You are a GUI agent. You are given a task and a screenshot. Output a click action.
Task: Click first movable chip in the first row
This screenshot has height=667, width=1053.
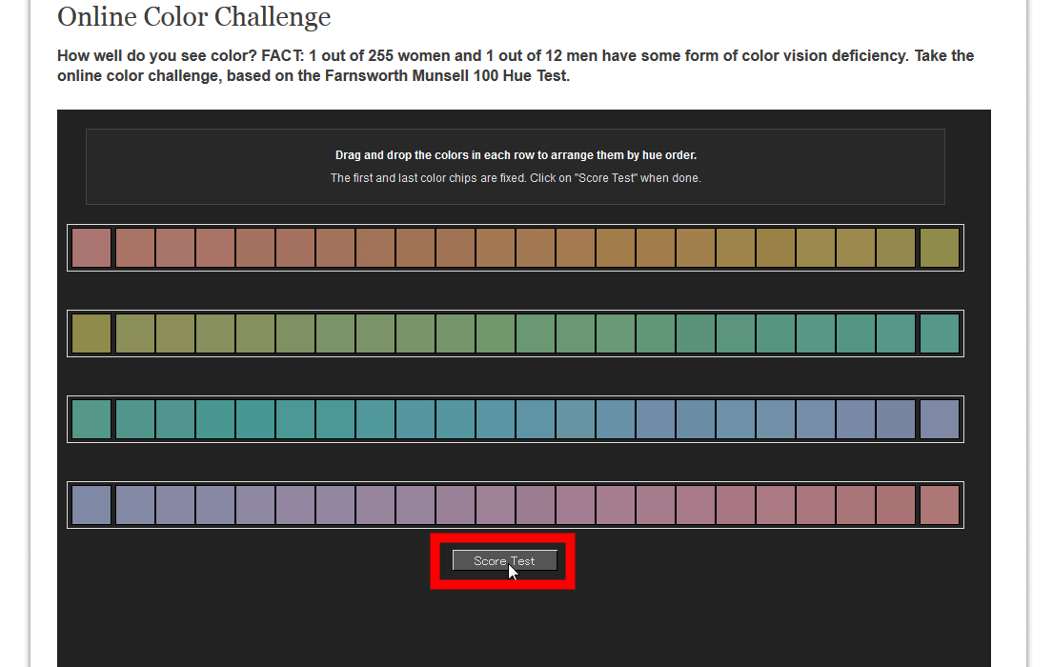coord(135,248)
